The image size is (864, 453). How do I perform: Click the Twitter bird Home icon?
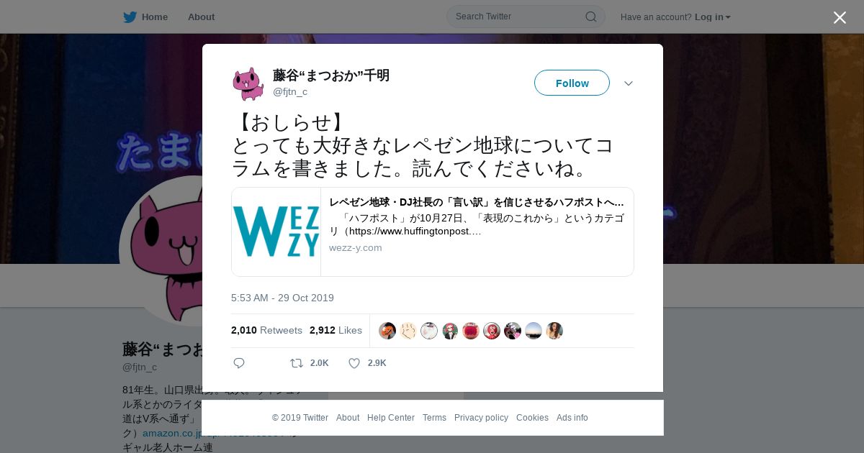point(130,17)
